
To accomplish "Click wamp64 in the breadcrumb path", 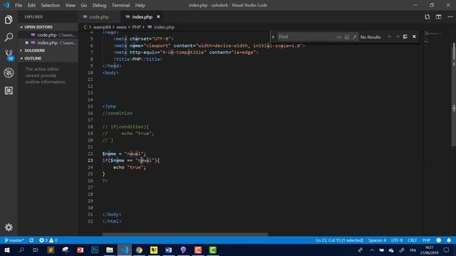I will (x=102, y=27).
